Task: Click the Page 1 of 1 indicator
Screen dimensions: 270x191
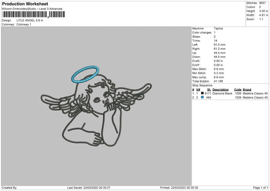Action: [x=261, y=188]
